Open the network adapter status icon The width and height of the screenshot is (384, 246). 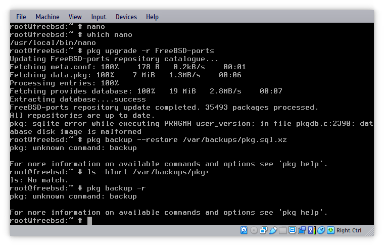click(263, 230)
